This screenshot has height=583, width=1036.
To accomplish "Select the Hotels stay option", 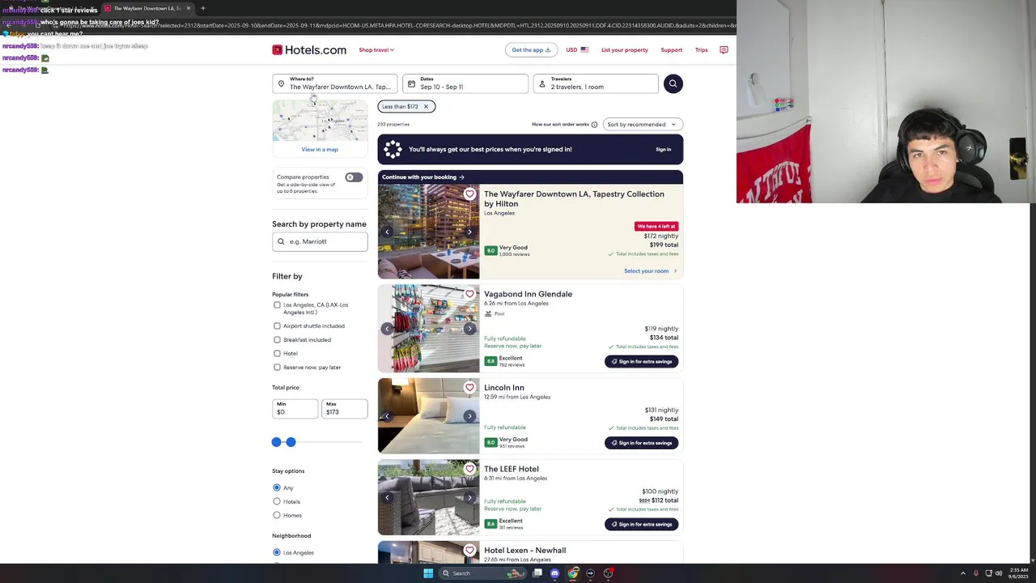I will tap(277, 501).
